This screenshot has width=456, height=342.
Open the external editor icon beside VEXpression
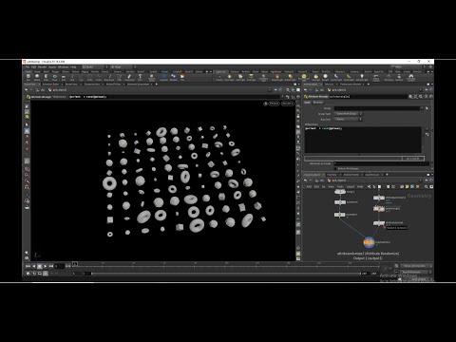427,135
